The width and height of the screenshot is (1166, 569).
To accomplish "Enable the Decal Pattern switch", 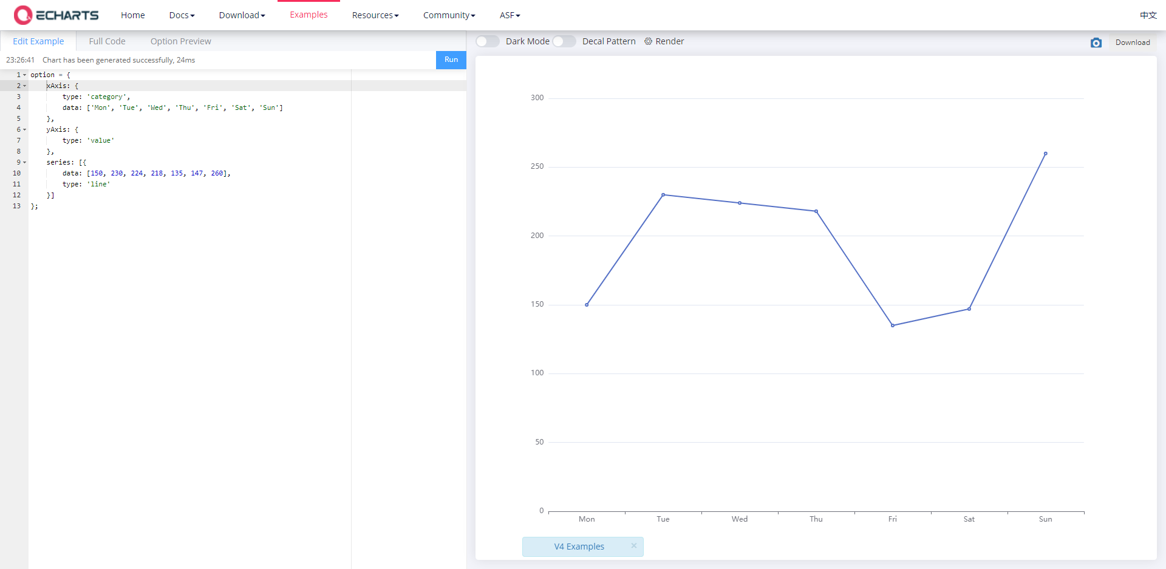I will (x=564, y=41).
